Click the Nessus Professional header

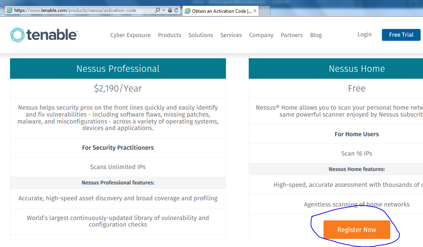[x=118, y=69]
